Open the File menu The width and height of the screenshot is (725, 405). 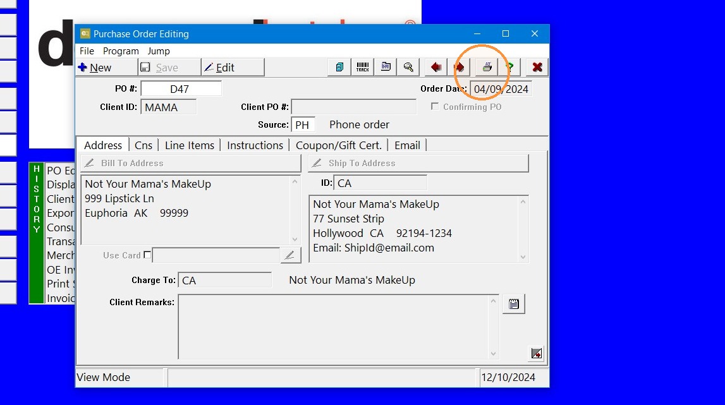pos(87,51)
